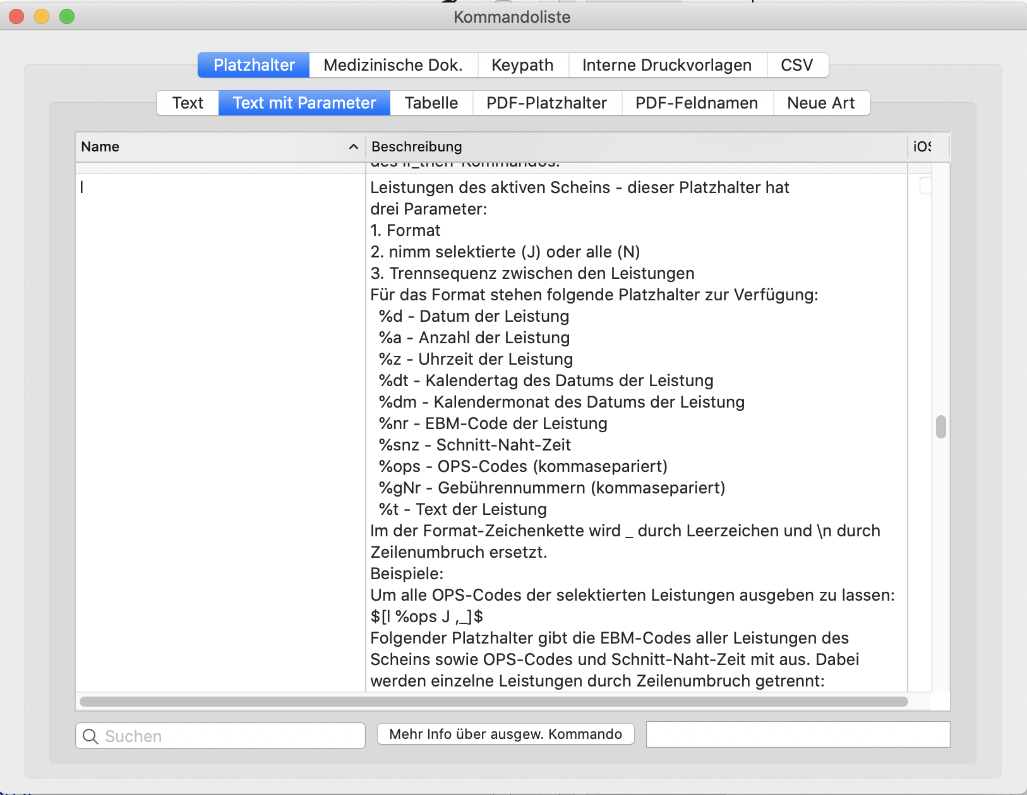
Task: Click the Beschreibung column header
Action: click(636, 146)
